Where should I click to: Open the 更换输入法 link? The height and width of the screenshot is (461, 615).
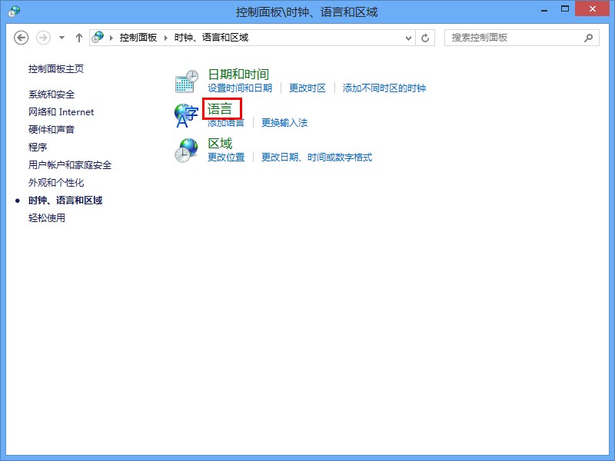284,123
